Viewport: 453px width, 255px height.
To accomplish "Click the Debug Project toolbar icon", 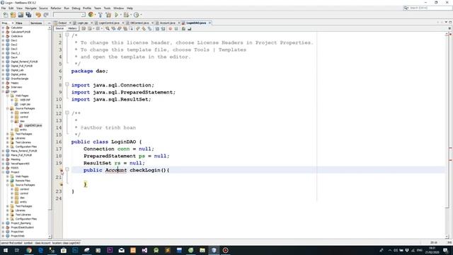I will 126,15.
